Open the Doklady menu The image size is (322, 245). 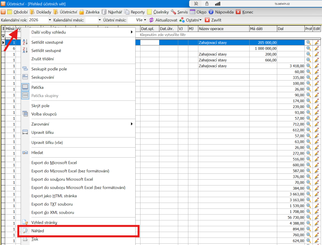tap(41, 12)
